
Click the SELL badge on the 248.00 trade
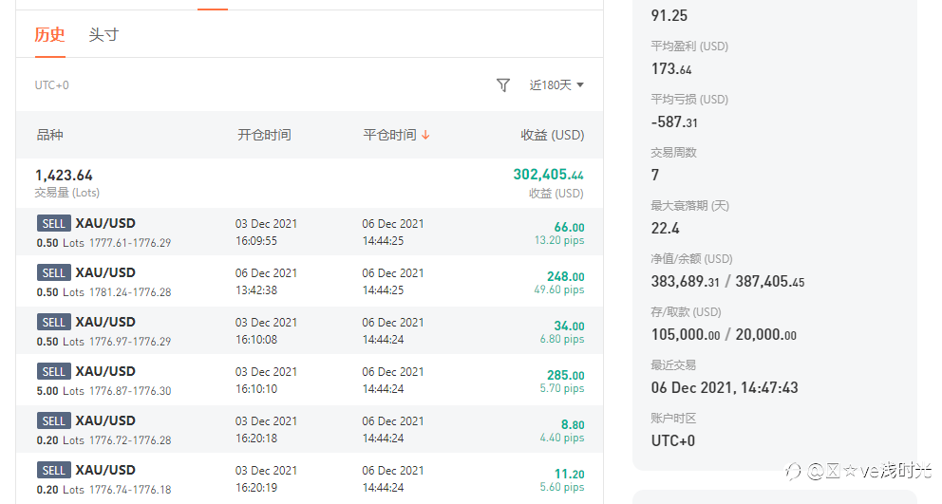[x=54, y=273]
